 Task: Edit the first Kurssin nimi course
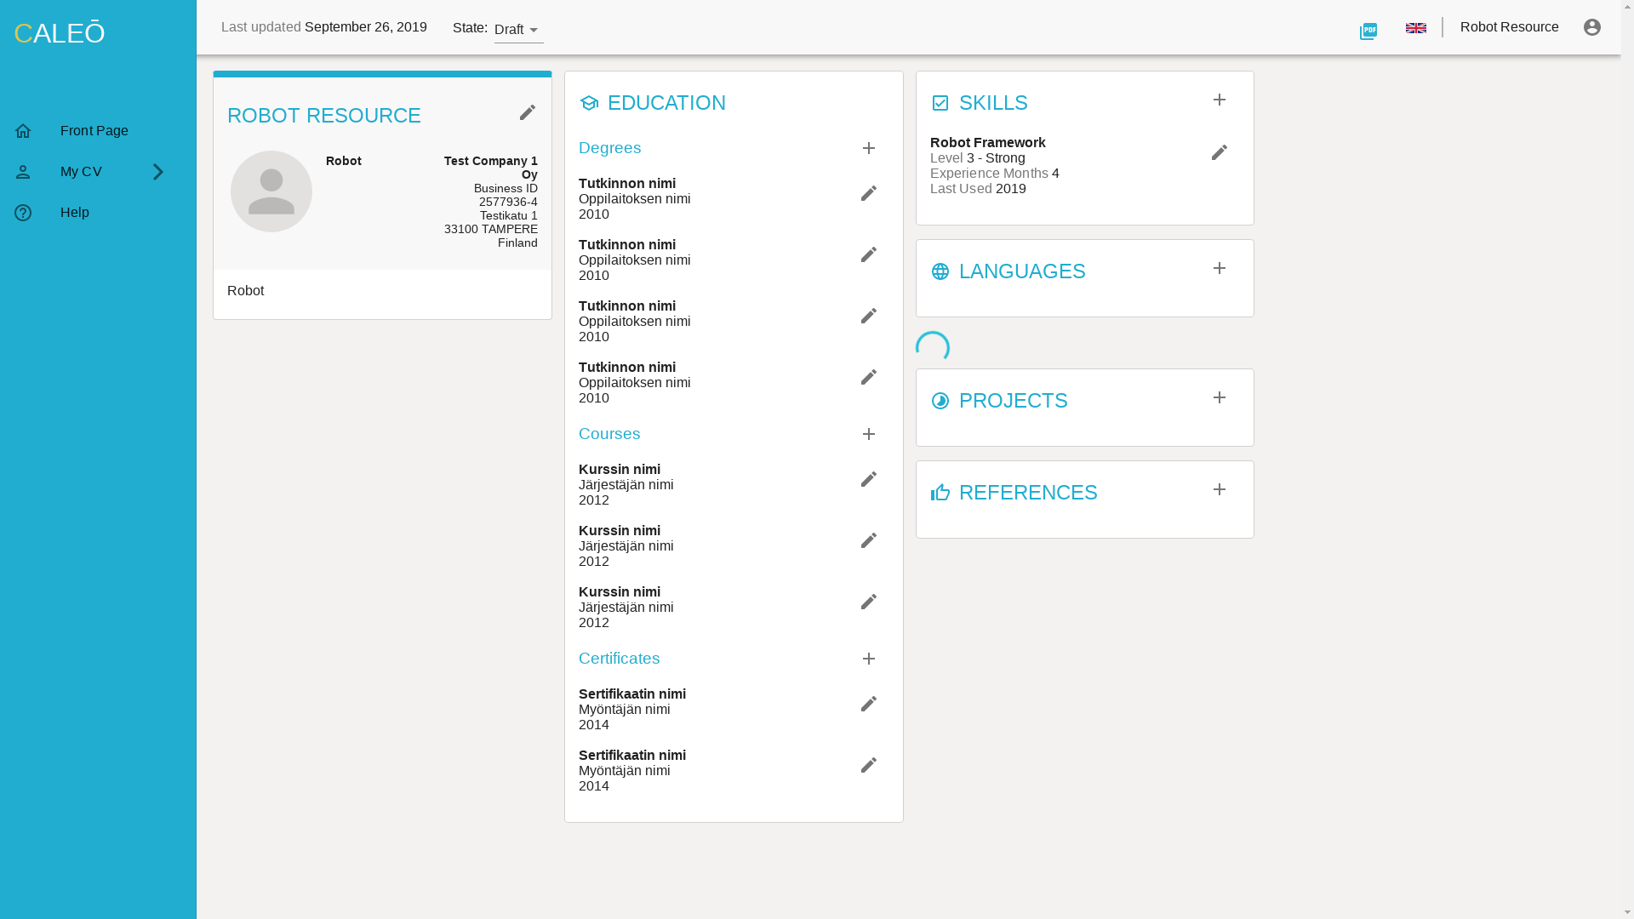click(x=868, y=479)
